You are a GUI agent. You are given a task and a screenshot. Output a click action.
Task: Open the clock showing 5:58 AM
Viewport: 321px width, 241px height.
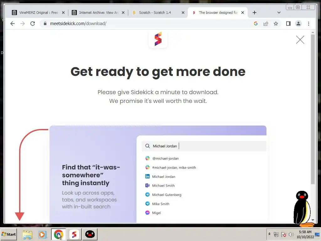coord(305,234)
